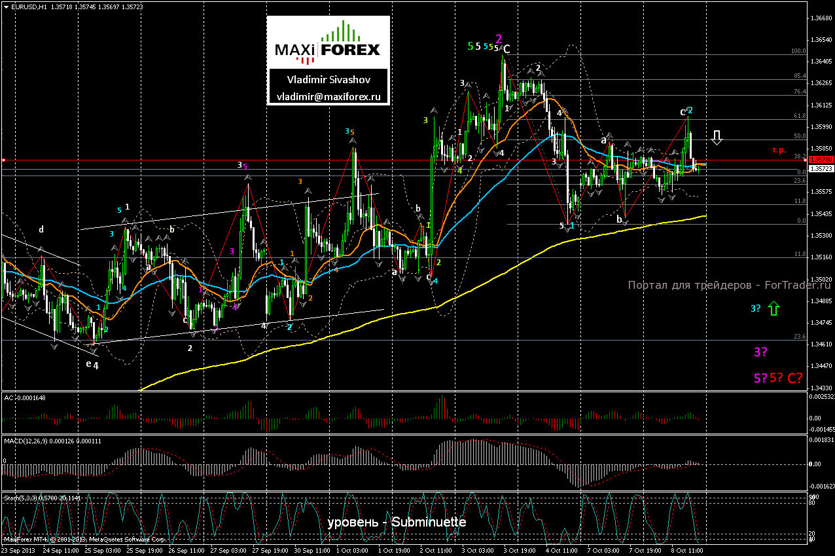Click the 'уровень - Subminuette' caption

397,522
